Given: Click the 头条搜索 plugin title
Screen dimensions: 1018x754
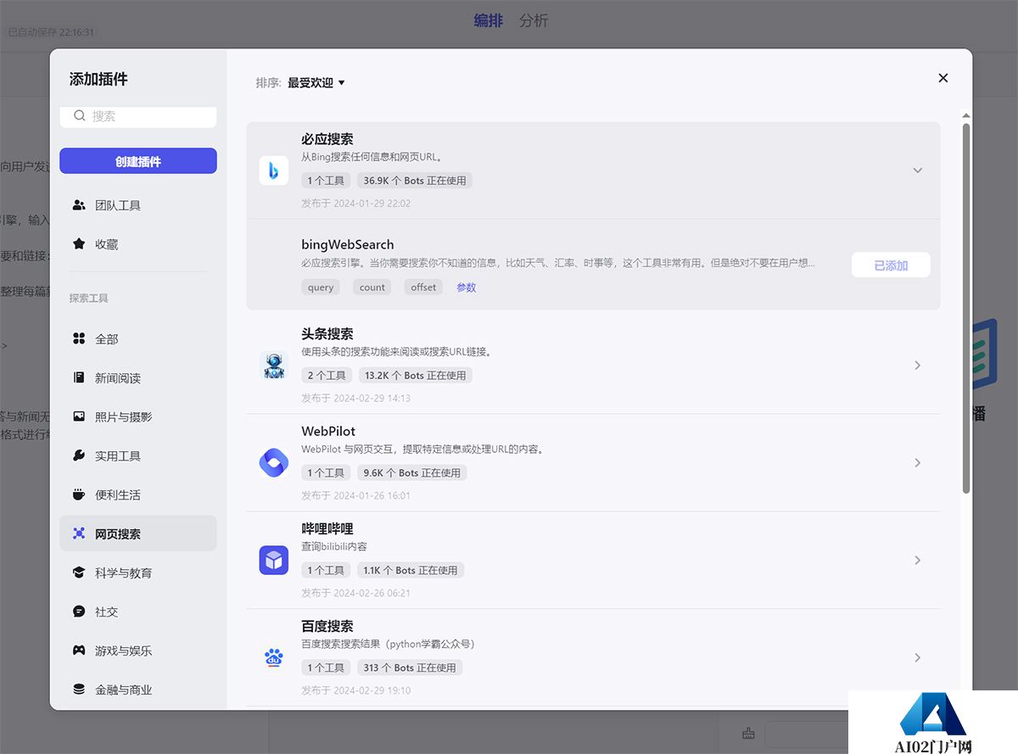Looking at the screenshot, I should coord(327,334).
